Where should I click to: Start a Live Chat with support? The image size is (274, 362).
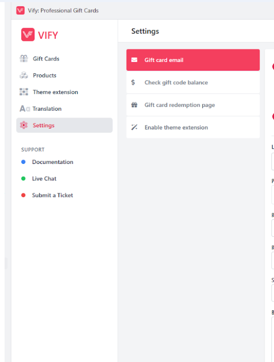tap(44, 179)
